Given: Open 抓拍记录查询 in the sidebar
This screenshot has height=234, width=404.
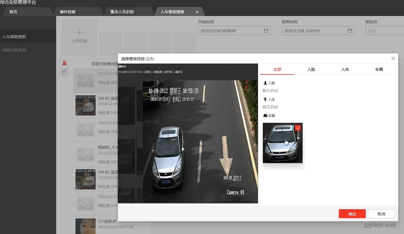Looking at the screenshot, I should coord(14,50).
